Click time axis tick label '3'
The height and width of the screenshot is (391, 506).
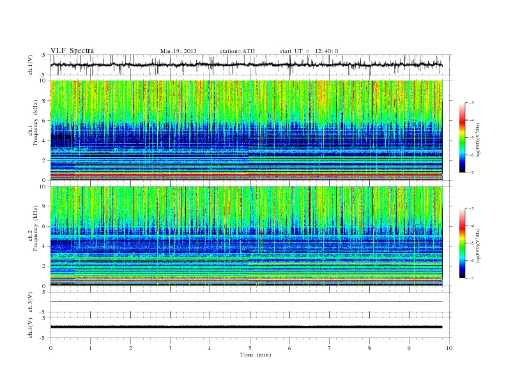(170, 348)
